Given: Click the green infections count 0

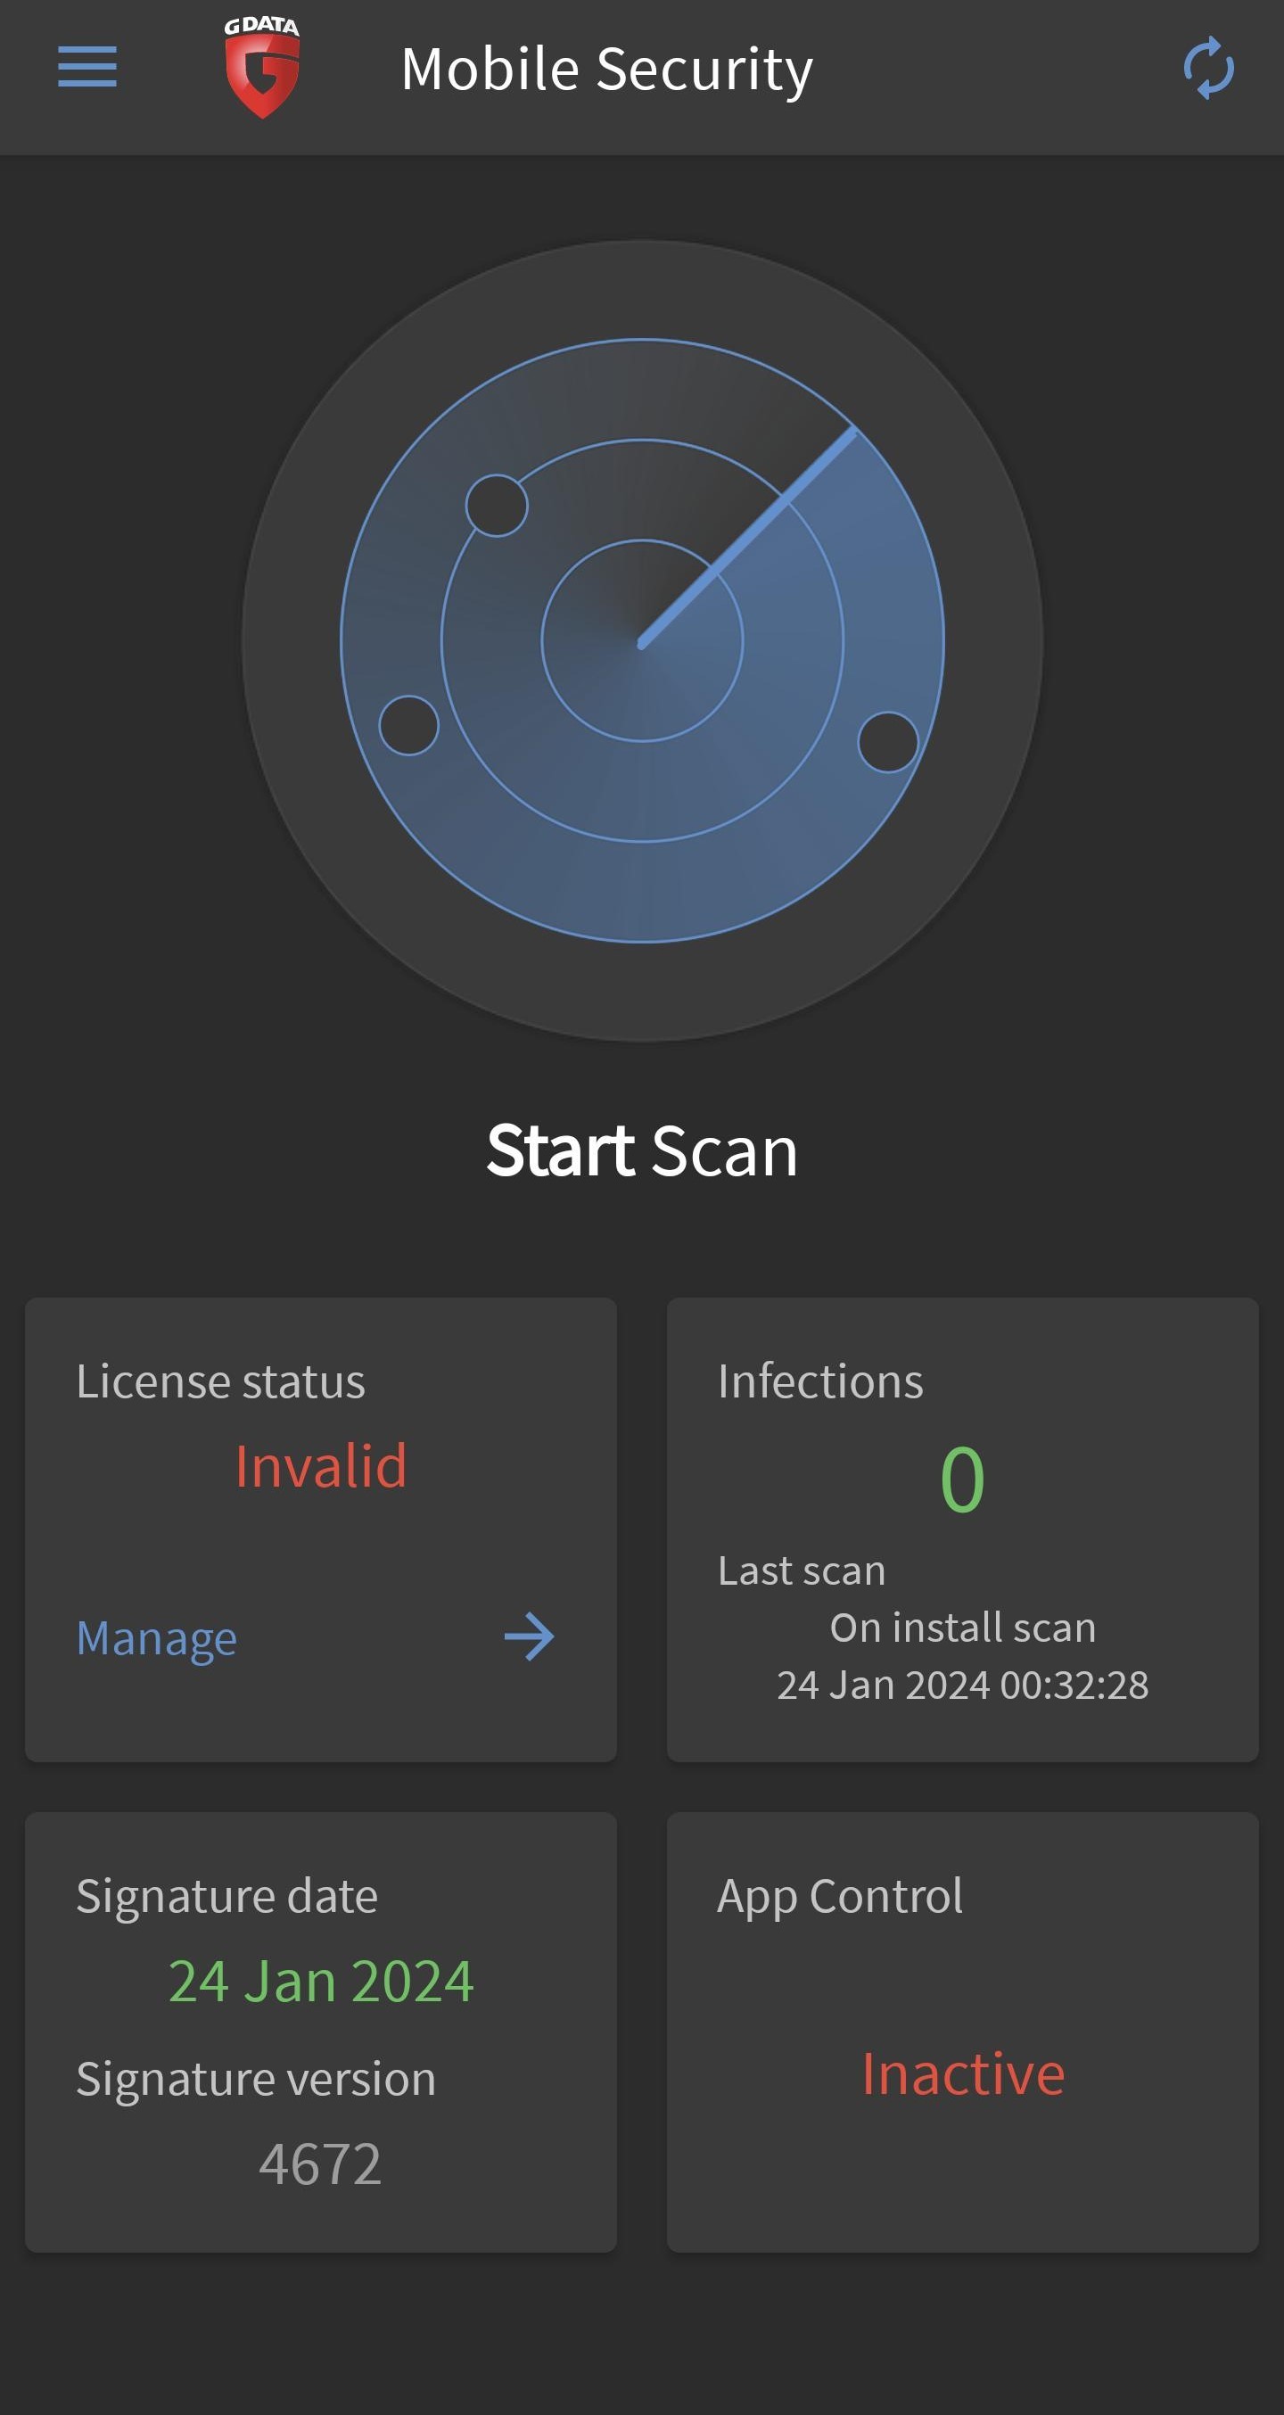Looking at the screenshot, I should (x=962, y=1479).
